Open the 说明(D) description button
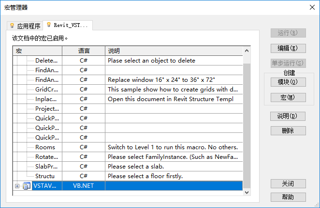The width and height of the screenshot is (320, 208). click(x=288, y=116)
